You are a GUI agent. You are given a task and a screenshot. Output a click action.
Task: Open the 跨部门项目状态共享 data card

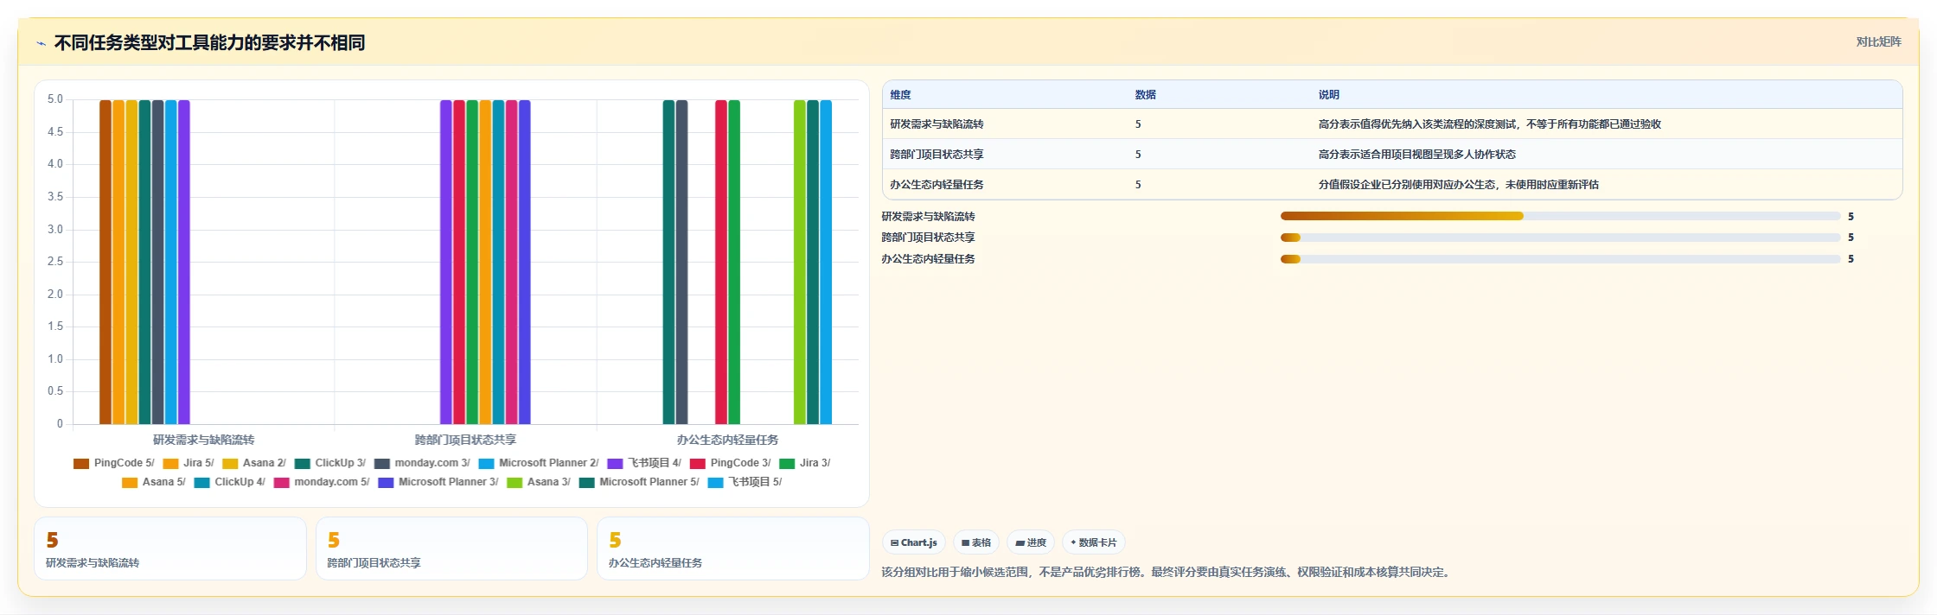point(451,548)
